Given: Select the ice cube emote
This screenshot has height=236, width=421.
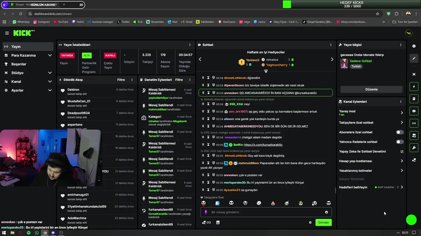Looking at the screenshot, I should 217,203.
